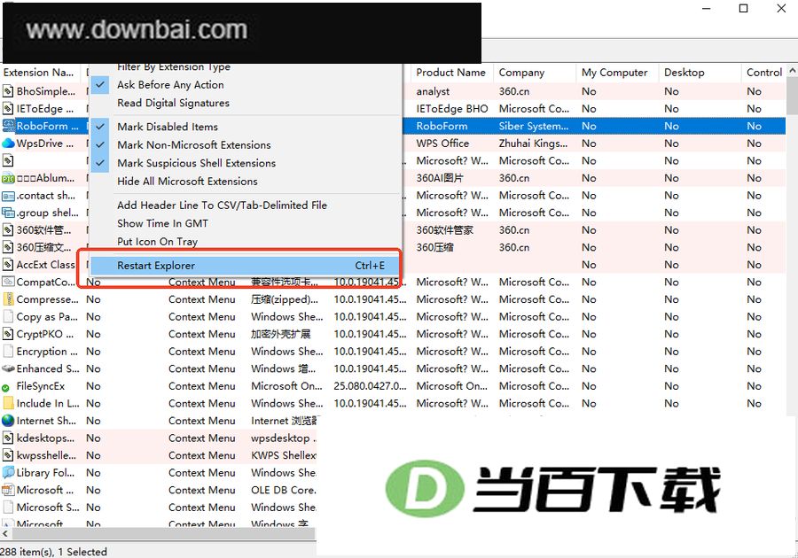Click the Enhanced S... drive icon
The image size is (798, 558).
[8, 369]
